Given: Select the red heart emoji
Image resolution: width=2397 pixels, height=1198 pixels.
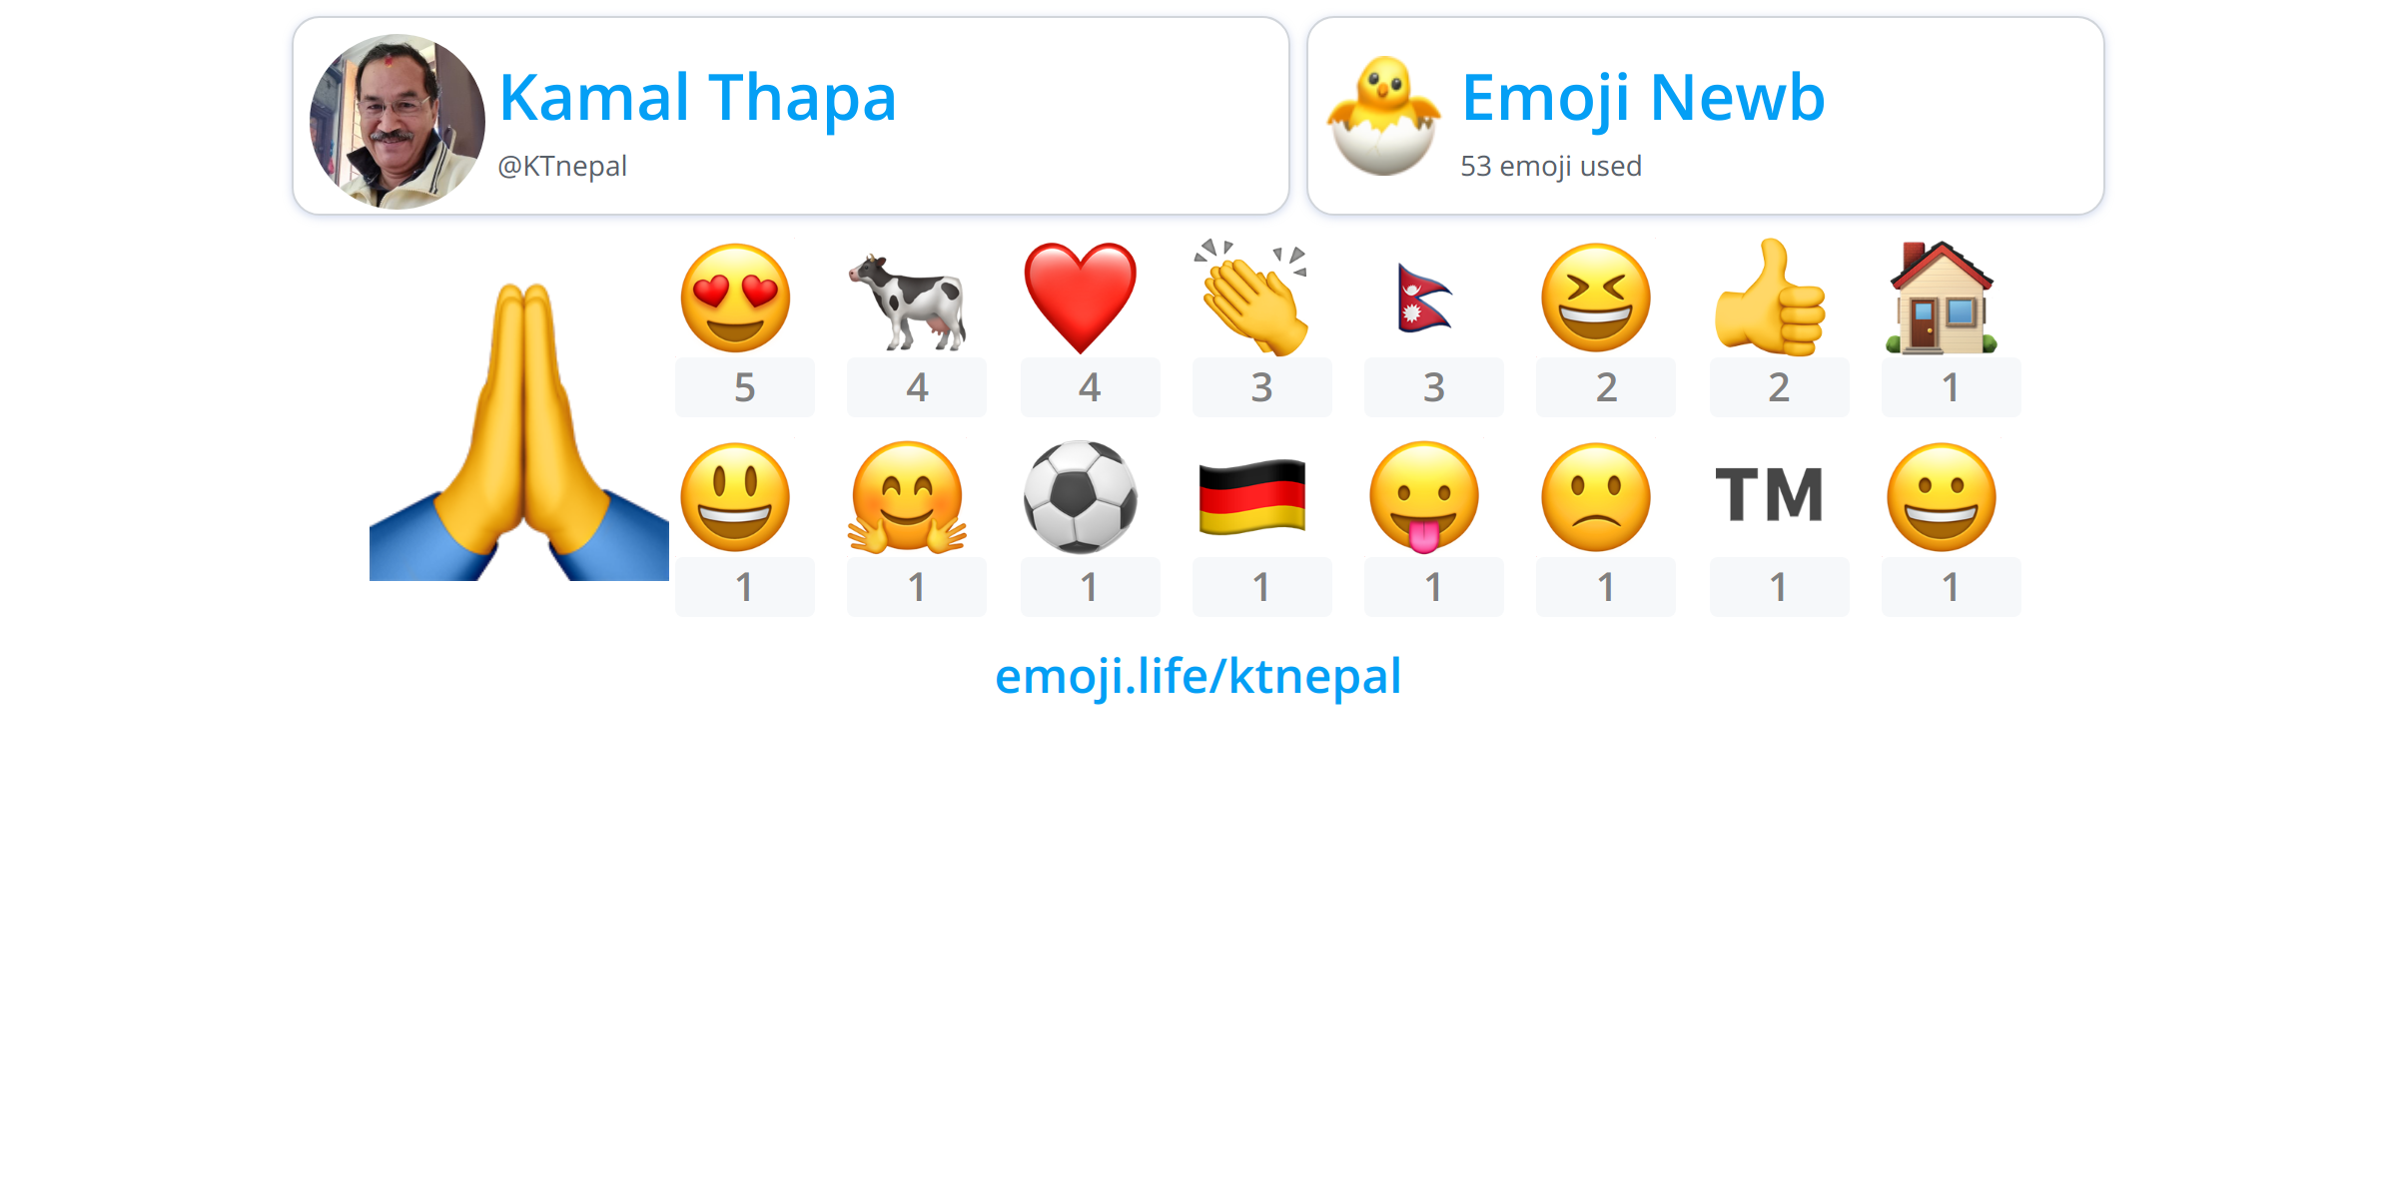Looking at the screenshot, I should [1081, 298].
